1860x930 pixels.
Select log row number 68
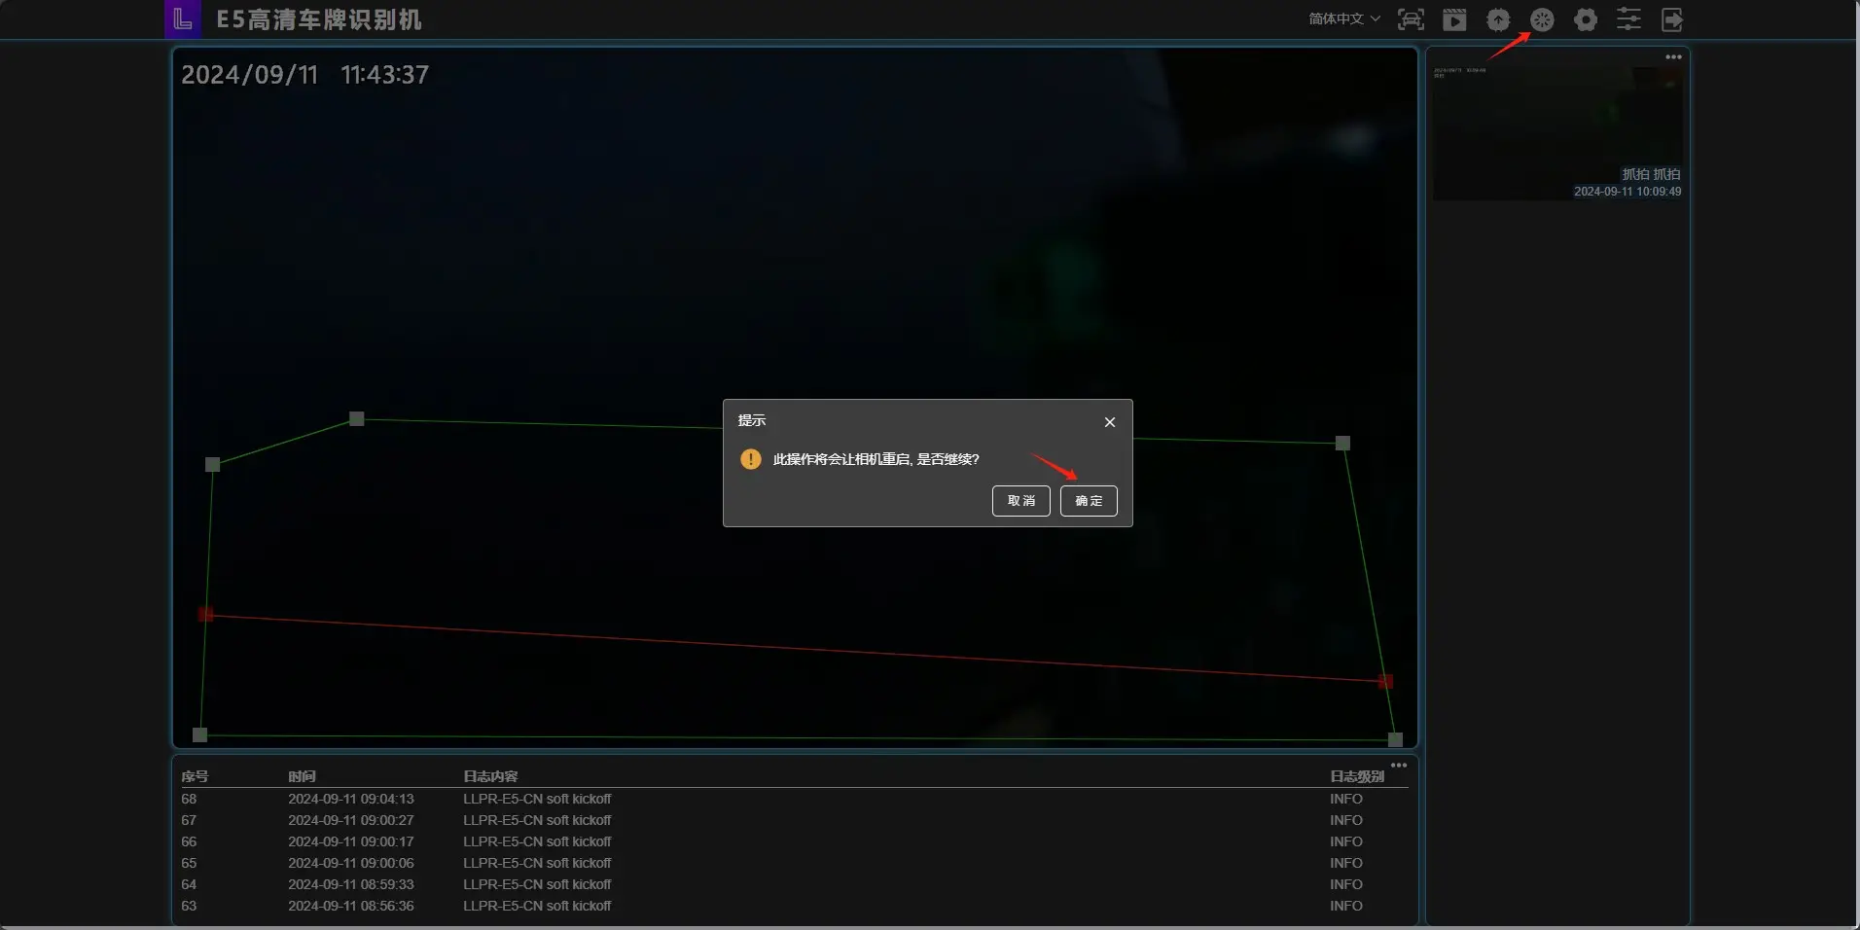coord(189,799)
